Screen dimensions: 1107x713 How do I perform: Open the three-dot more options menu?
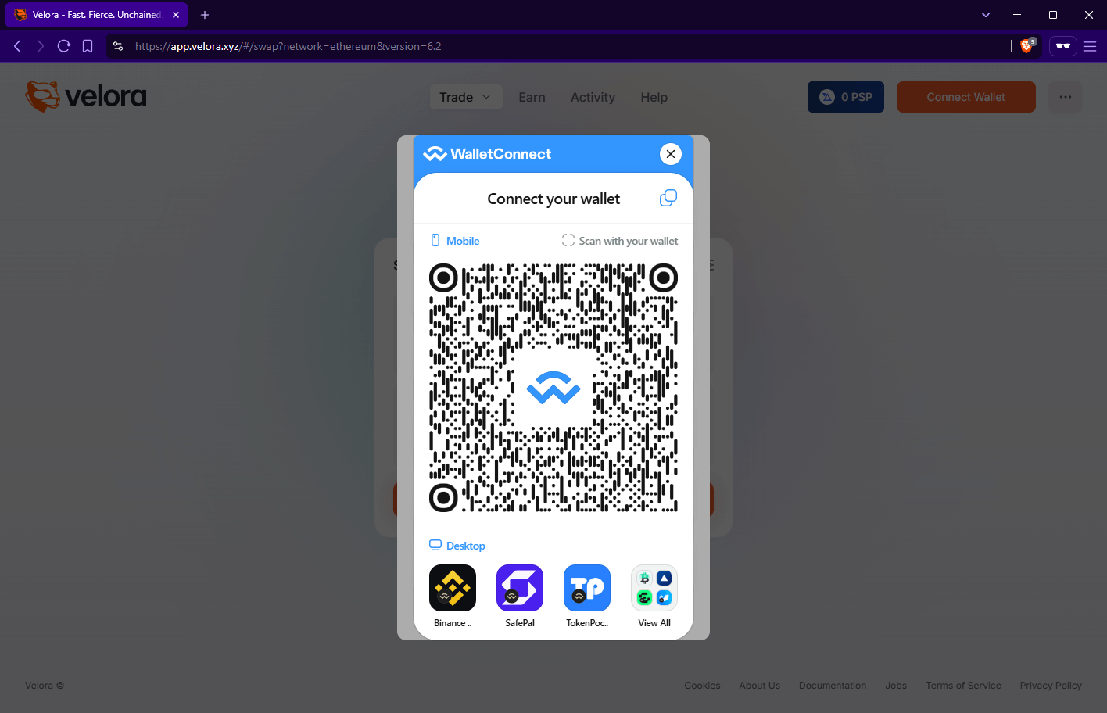click(1065, 96)
